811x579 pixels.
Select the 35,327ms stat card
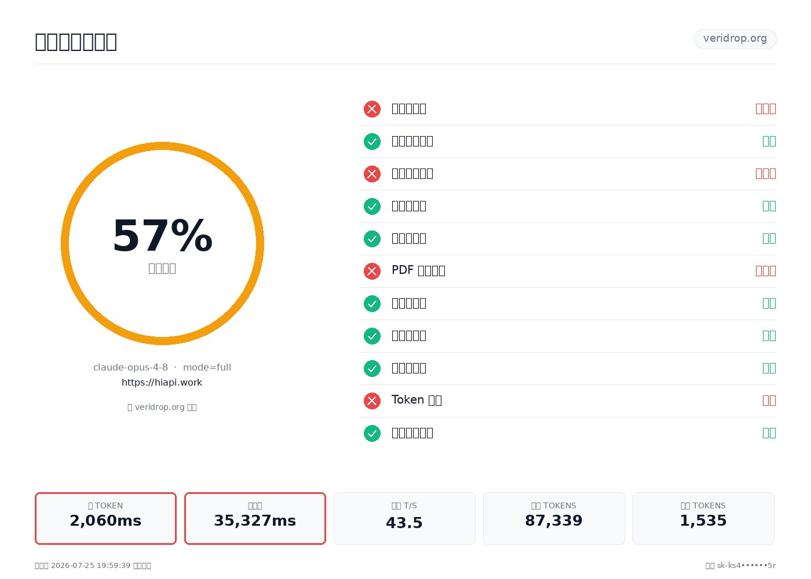pyautogui.click(x=255, y=518)
